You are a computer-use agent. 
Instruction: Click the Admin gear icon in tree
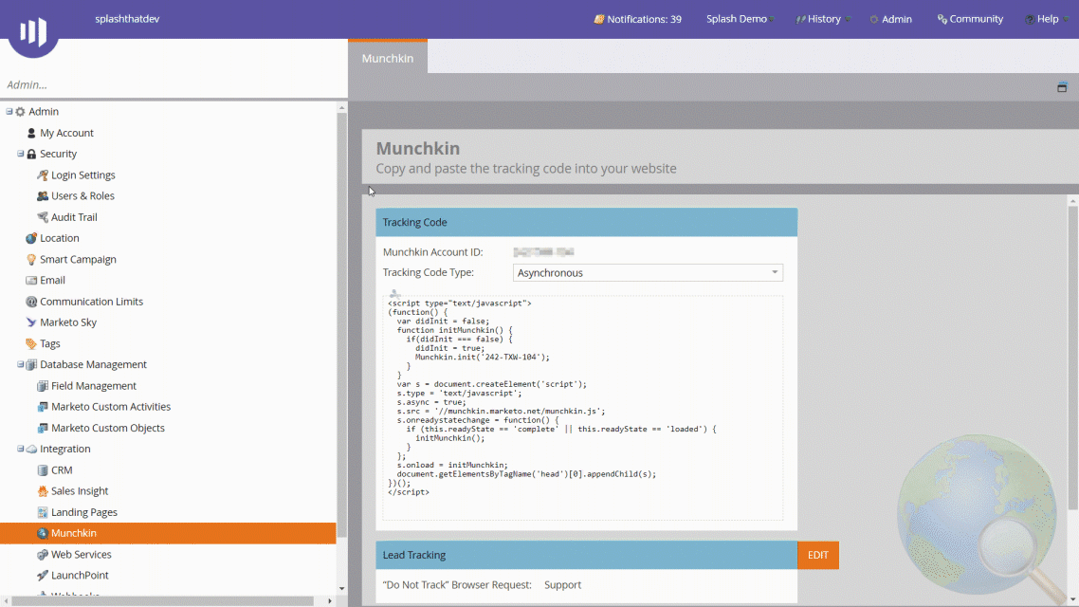pyautogui.click(x=20, y=112)
